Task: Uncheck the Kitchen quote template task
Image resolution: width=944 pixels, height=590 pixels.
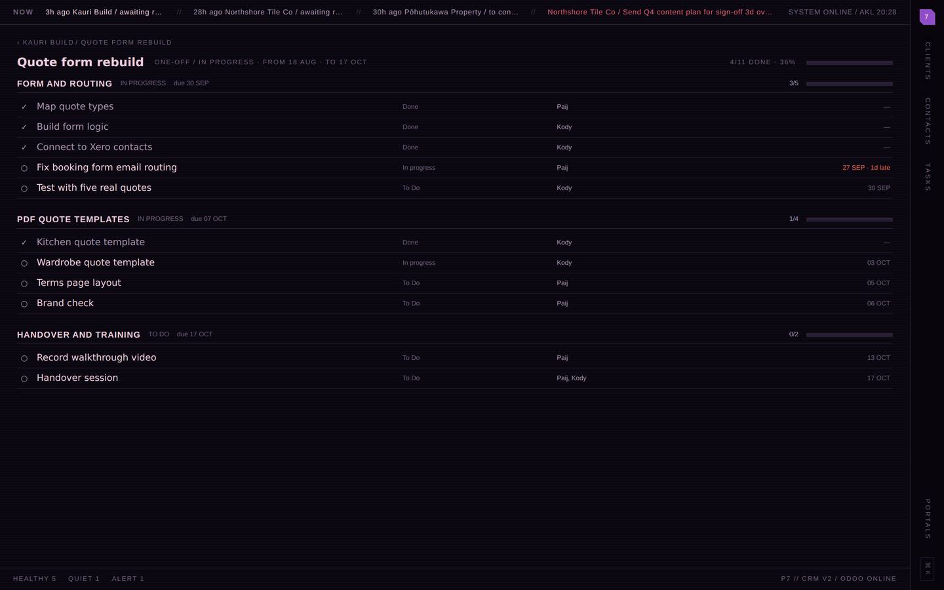Action: (24, 243)
